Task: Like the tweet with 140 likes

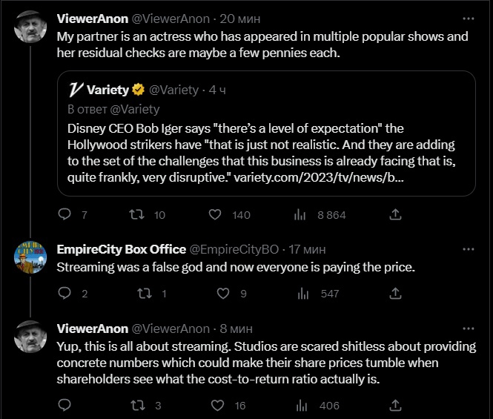Action: click(x=215, y=214)
